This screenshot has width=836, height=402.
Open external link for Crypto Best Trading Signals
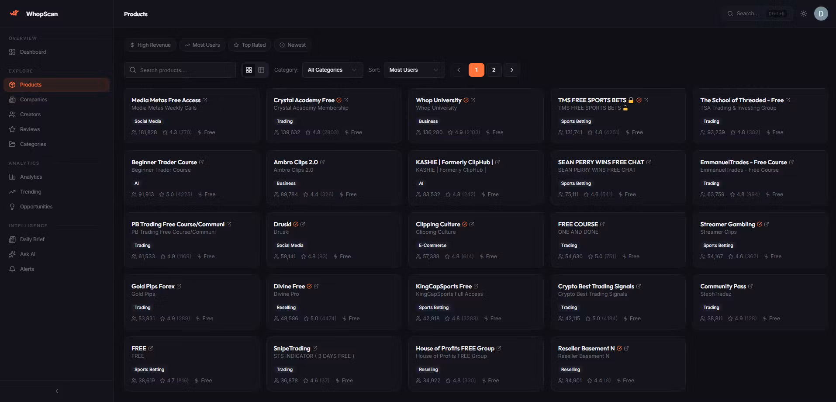coord(639,286)
